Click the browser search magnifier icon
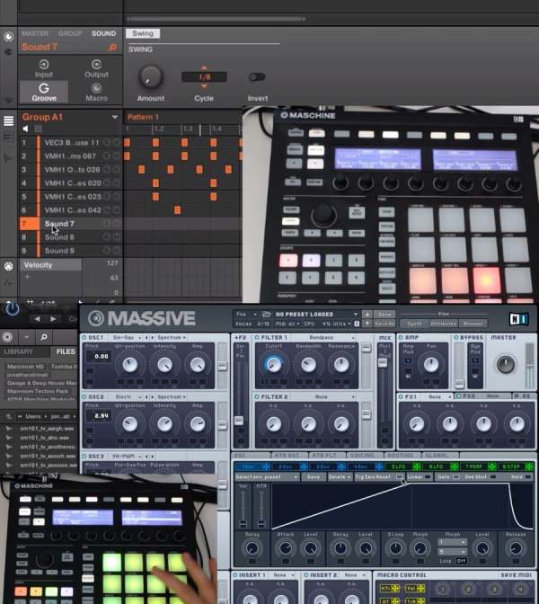Screen dimensions: 539x604 click(44, 337)
